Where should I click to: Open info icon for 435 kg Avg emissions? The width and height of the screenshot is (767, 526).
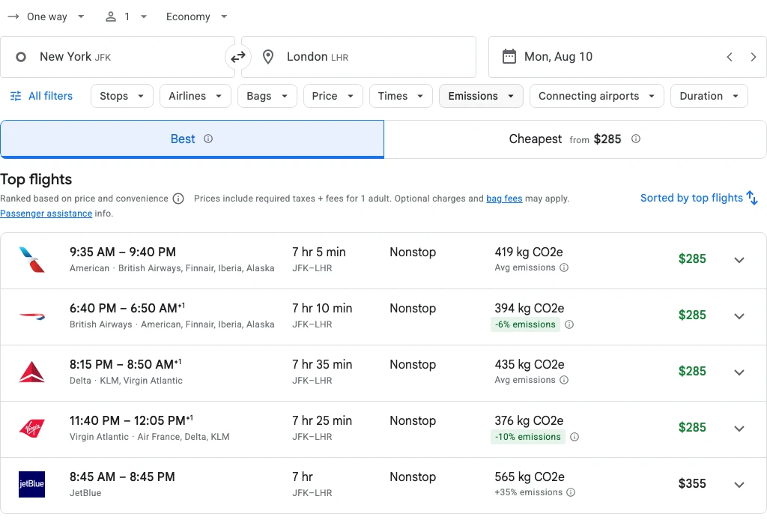click(x=564, y=380)
